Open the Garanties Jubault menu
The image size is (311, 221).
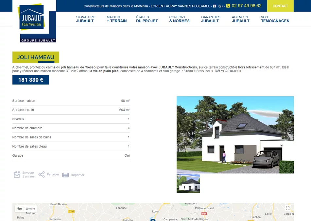point(211,19)
